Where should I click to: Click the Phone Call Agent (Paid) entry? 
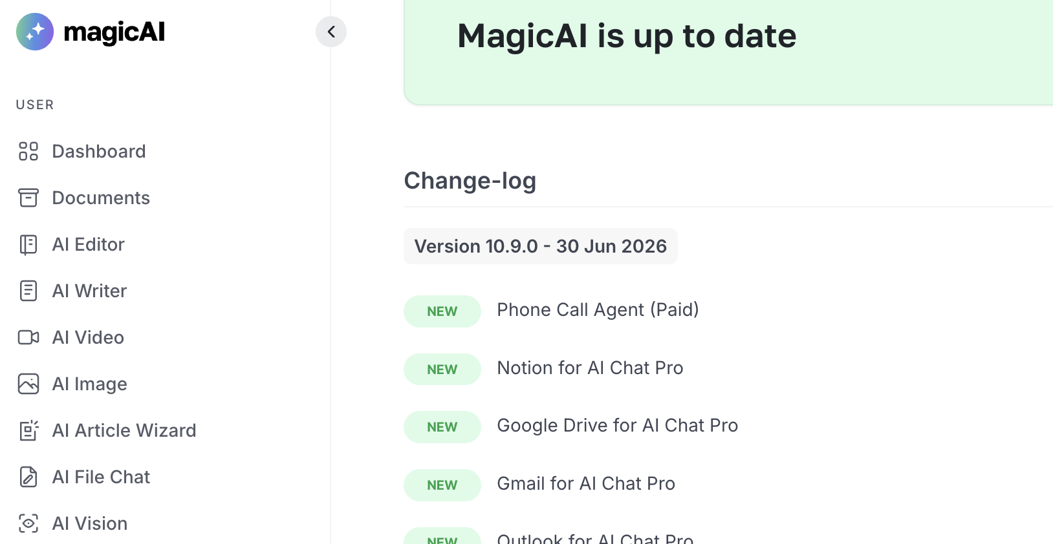(x=598, y=310)
